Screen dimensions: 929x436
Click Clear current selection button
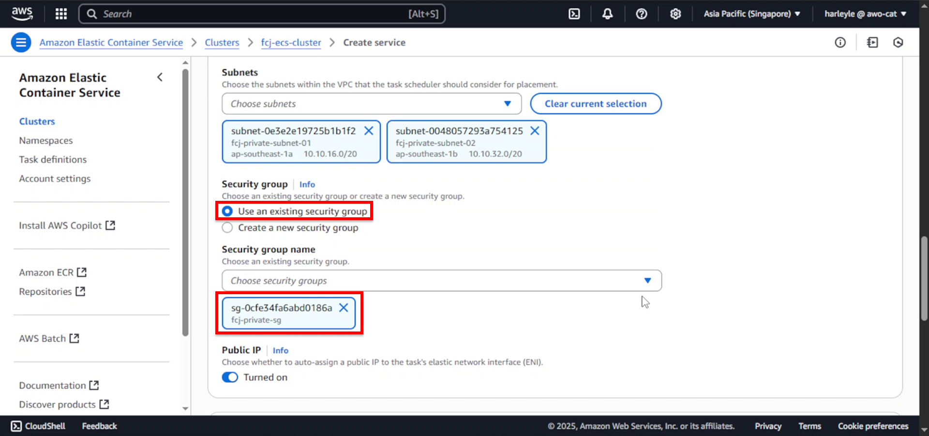pos(596,104)
